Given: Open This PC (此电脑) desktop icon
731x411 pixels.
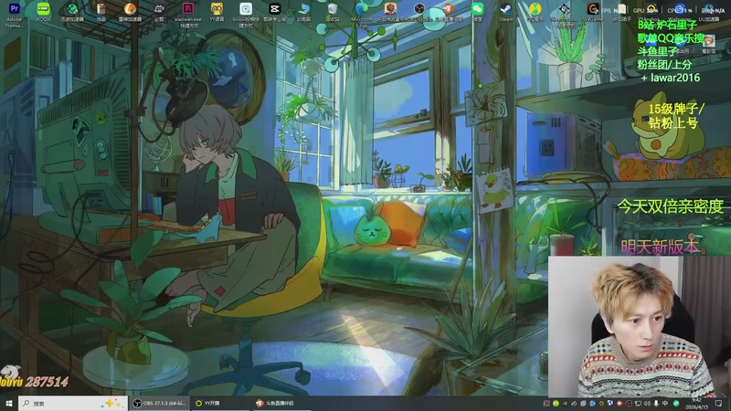Looking at the screenshot, I should pyautogui.click(x=304, y=13).
